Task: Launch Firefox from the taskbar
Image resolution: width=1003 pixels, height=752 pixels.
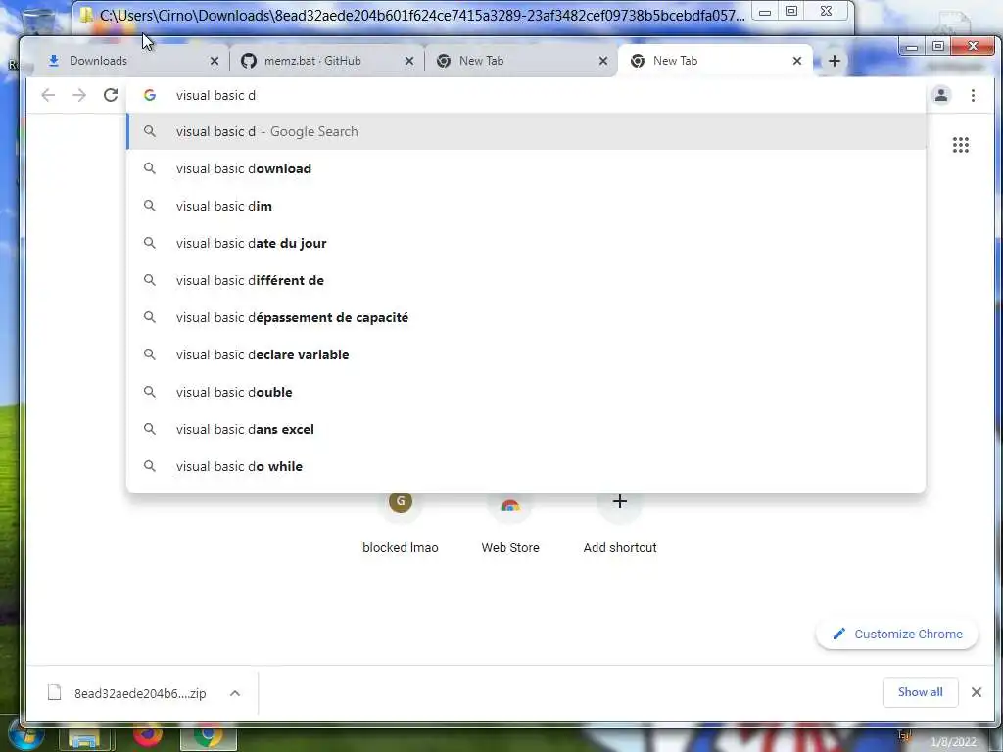Action: click(x=148, y=735)
